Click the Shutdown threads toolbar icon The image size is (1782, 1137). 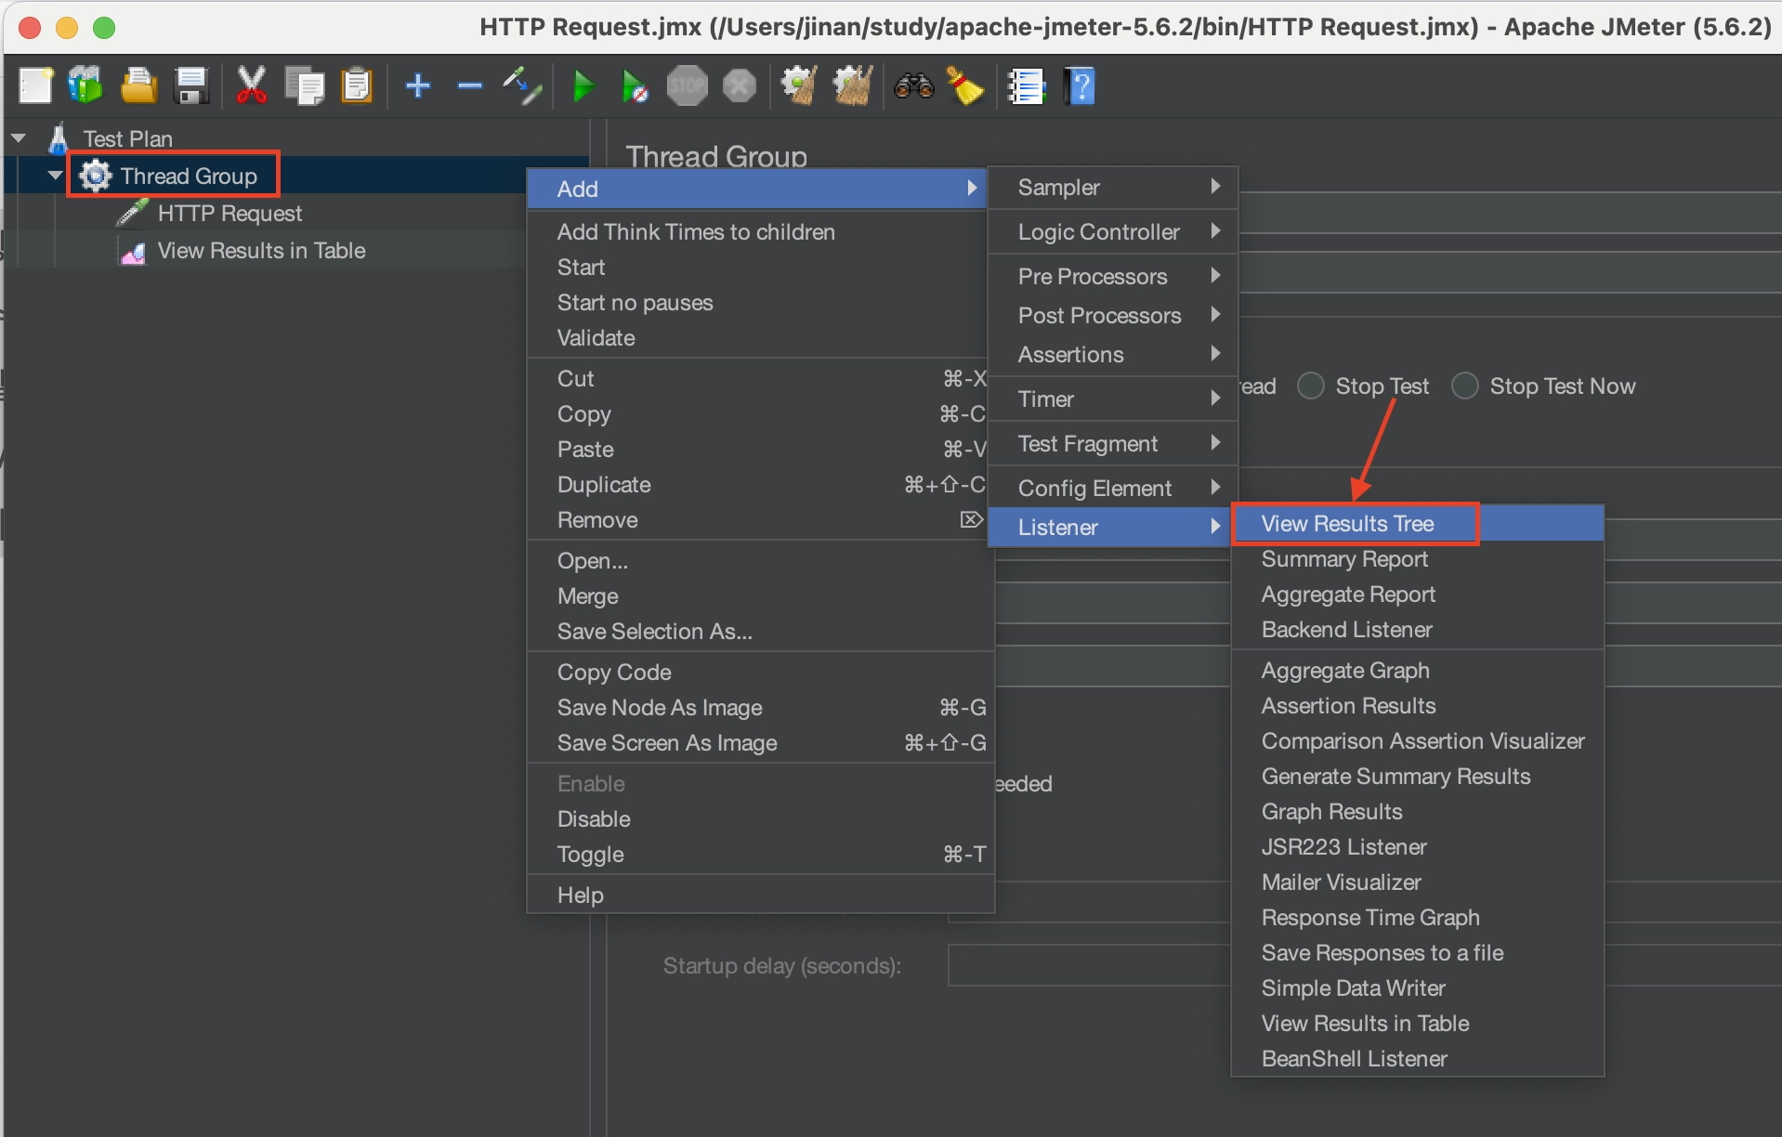(740, 86)
